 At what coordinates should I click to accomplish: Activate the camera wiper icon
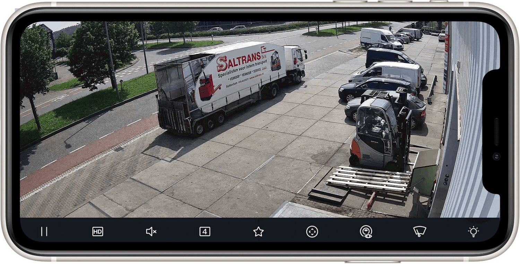[x=419, y=231]
